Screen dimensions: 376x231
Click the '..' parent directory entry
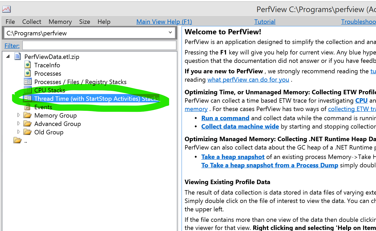click(x=26, y=141)
